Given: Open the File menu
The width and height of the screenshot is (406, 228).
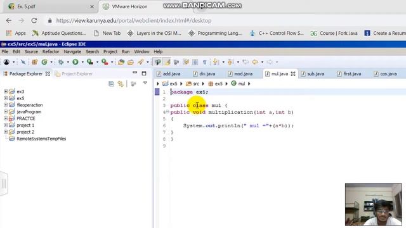Looking at the screenshot, I should pos(4,52).
